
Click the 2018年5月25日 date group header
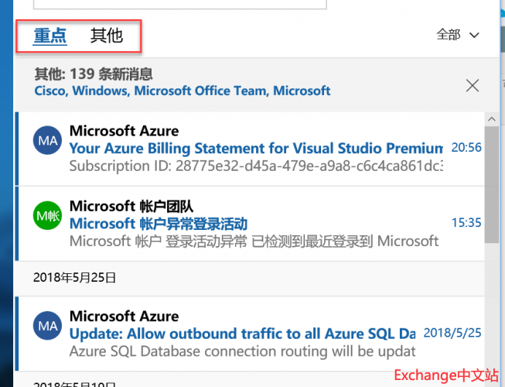(74, 276)
